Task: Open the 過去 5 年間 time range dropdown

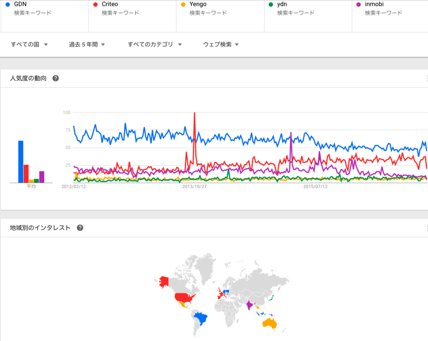Action: (x=87, y=44)
